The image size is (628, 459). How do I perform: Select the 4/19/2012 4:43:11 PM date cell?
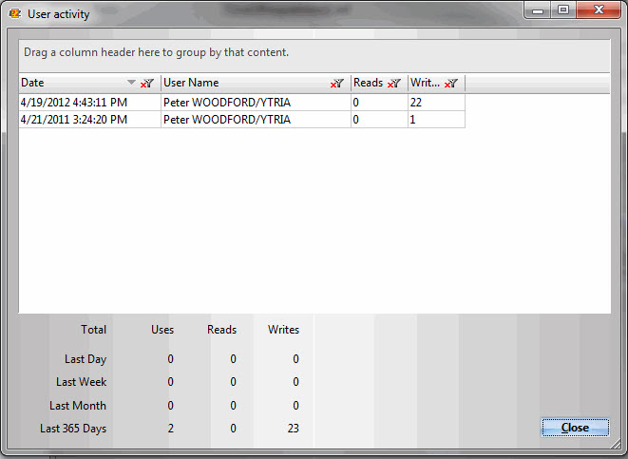(89, 103)
